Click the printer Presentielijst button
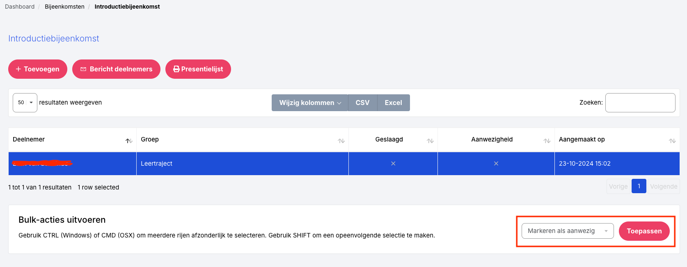 point(198,69)
